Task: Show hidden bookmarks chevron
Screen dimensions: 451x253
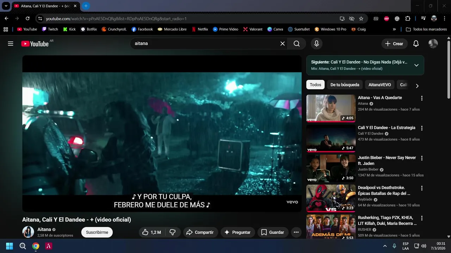Action: click(394, 29)
